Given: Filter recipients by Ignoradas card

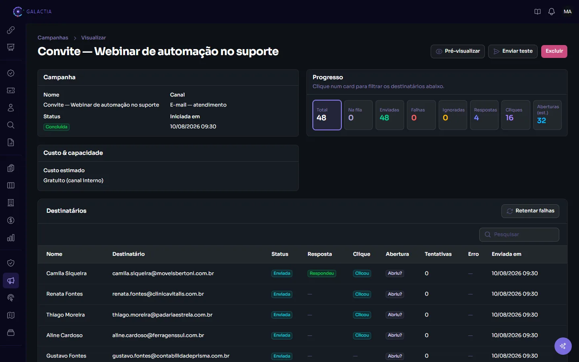Looking at the screenshot, I should click(x=453, y=115).
